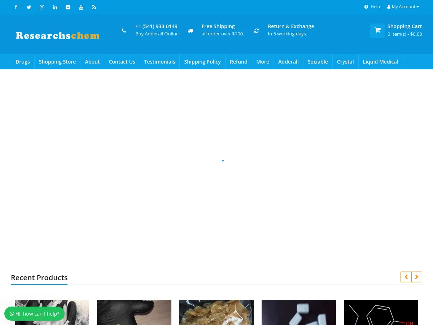Click the Researchschem logo
Image resolution: width=433 pixels, height=325 pixels.
click(x=58, y=35)
